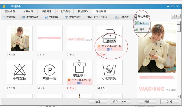Click the 预览 button
The height and width of the screenshot is (107, 182).
point(147,102)
